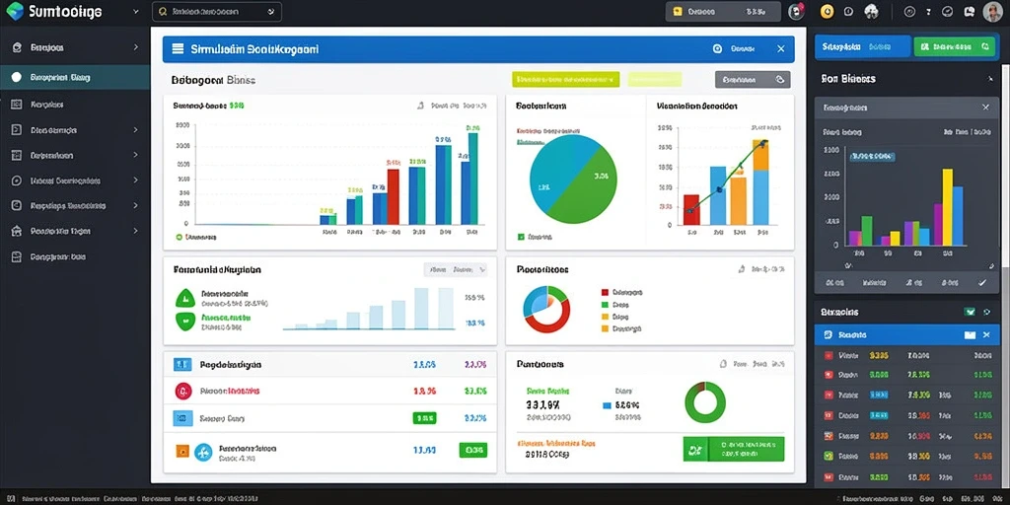Click the white cloud icon in the top bar
The width and height of the screenshot is (1010, 505).
872,12
